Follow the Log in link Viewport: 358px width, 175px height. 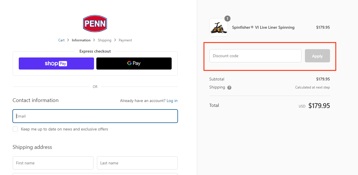click(x=172, y=101)
